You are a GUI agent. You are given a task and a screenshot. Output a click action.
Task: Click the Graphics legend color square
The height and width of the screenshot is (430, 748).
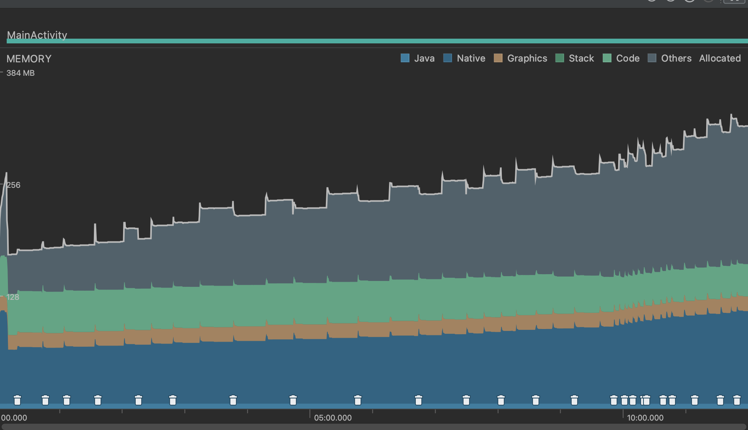497,58
